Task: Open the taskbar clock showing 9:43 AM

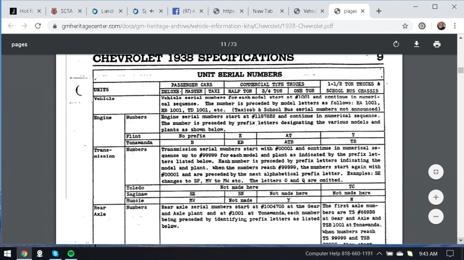Action: [x=428, y=253]
